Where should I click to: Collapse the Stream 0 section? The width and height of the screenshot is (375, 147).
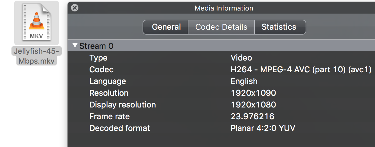75,46
